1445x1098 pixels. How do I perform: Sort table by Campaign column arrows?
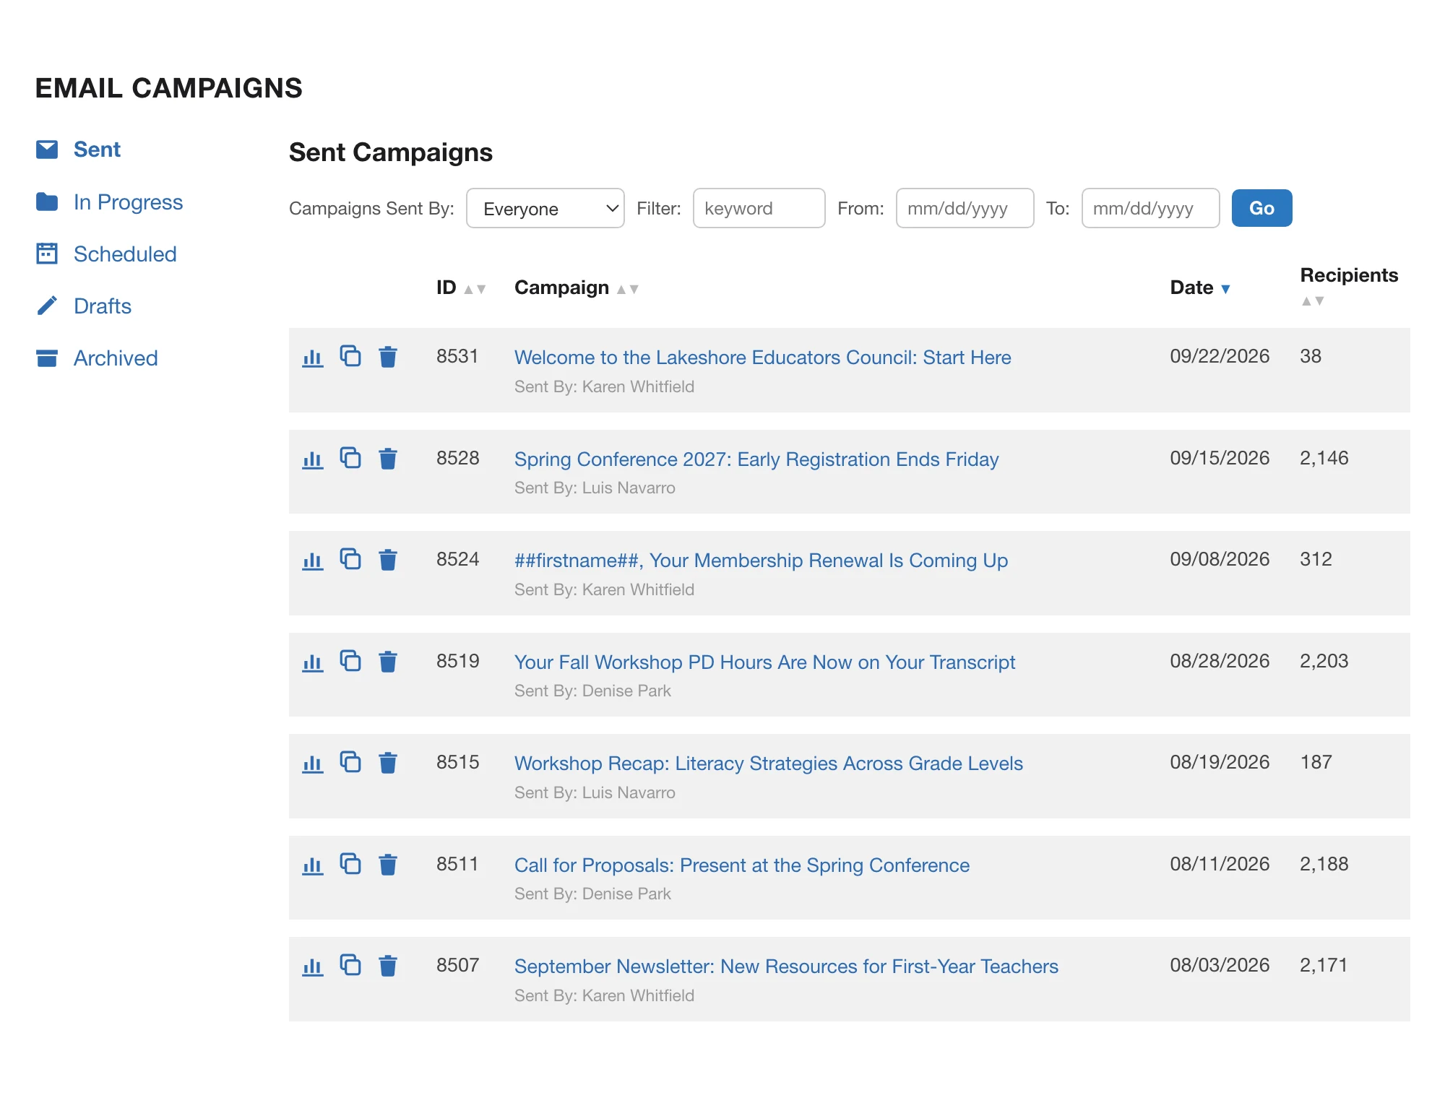tap(627, 289)
